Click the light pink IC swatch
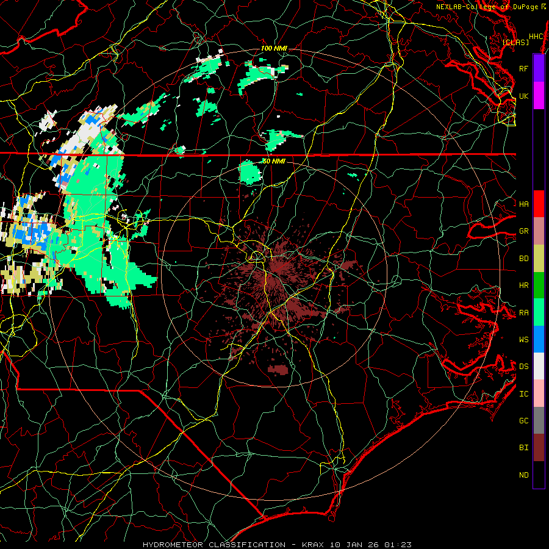 (539, 393)
